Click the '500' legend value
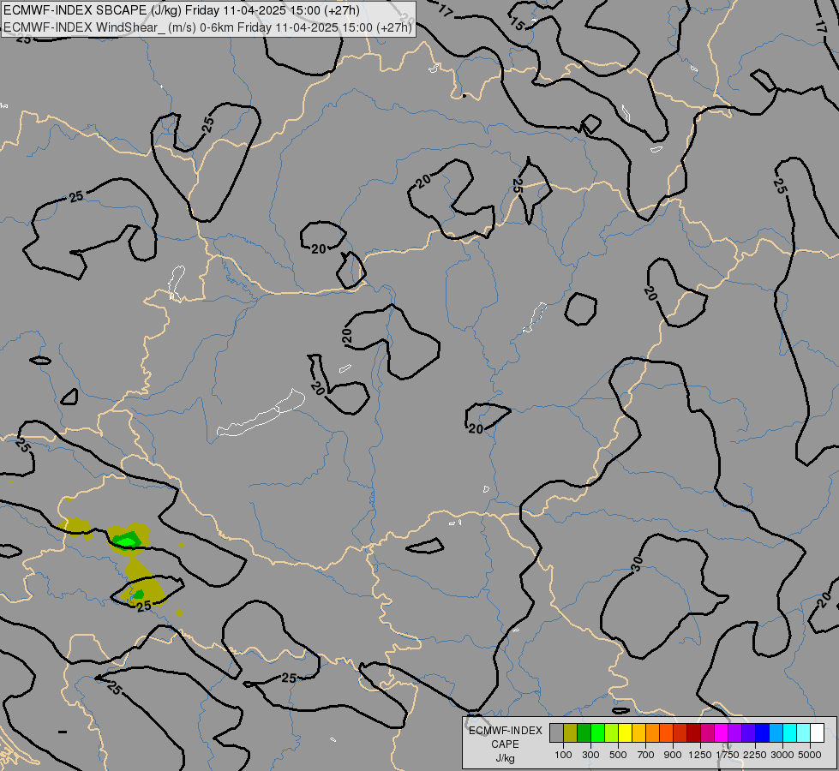Image resolution: width=839 pixels, height=771 pixels. click(x=618, y=755)
